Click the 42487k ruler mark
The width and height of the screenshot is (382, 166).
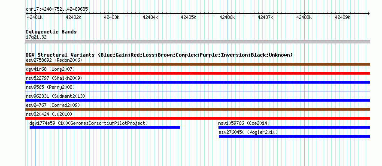pos(266,17)
